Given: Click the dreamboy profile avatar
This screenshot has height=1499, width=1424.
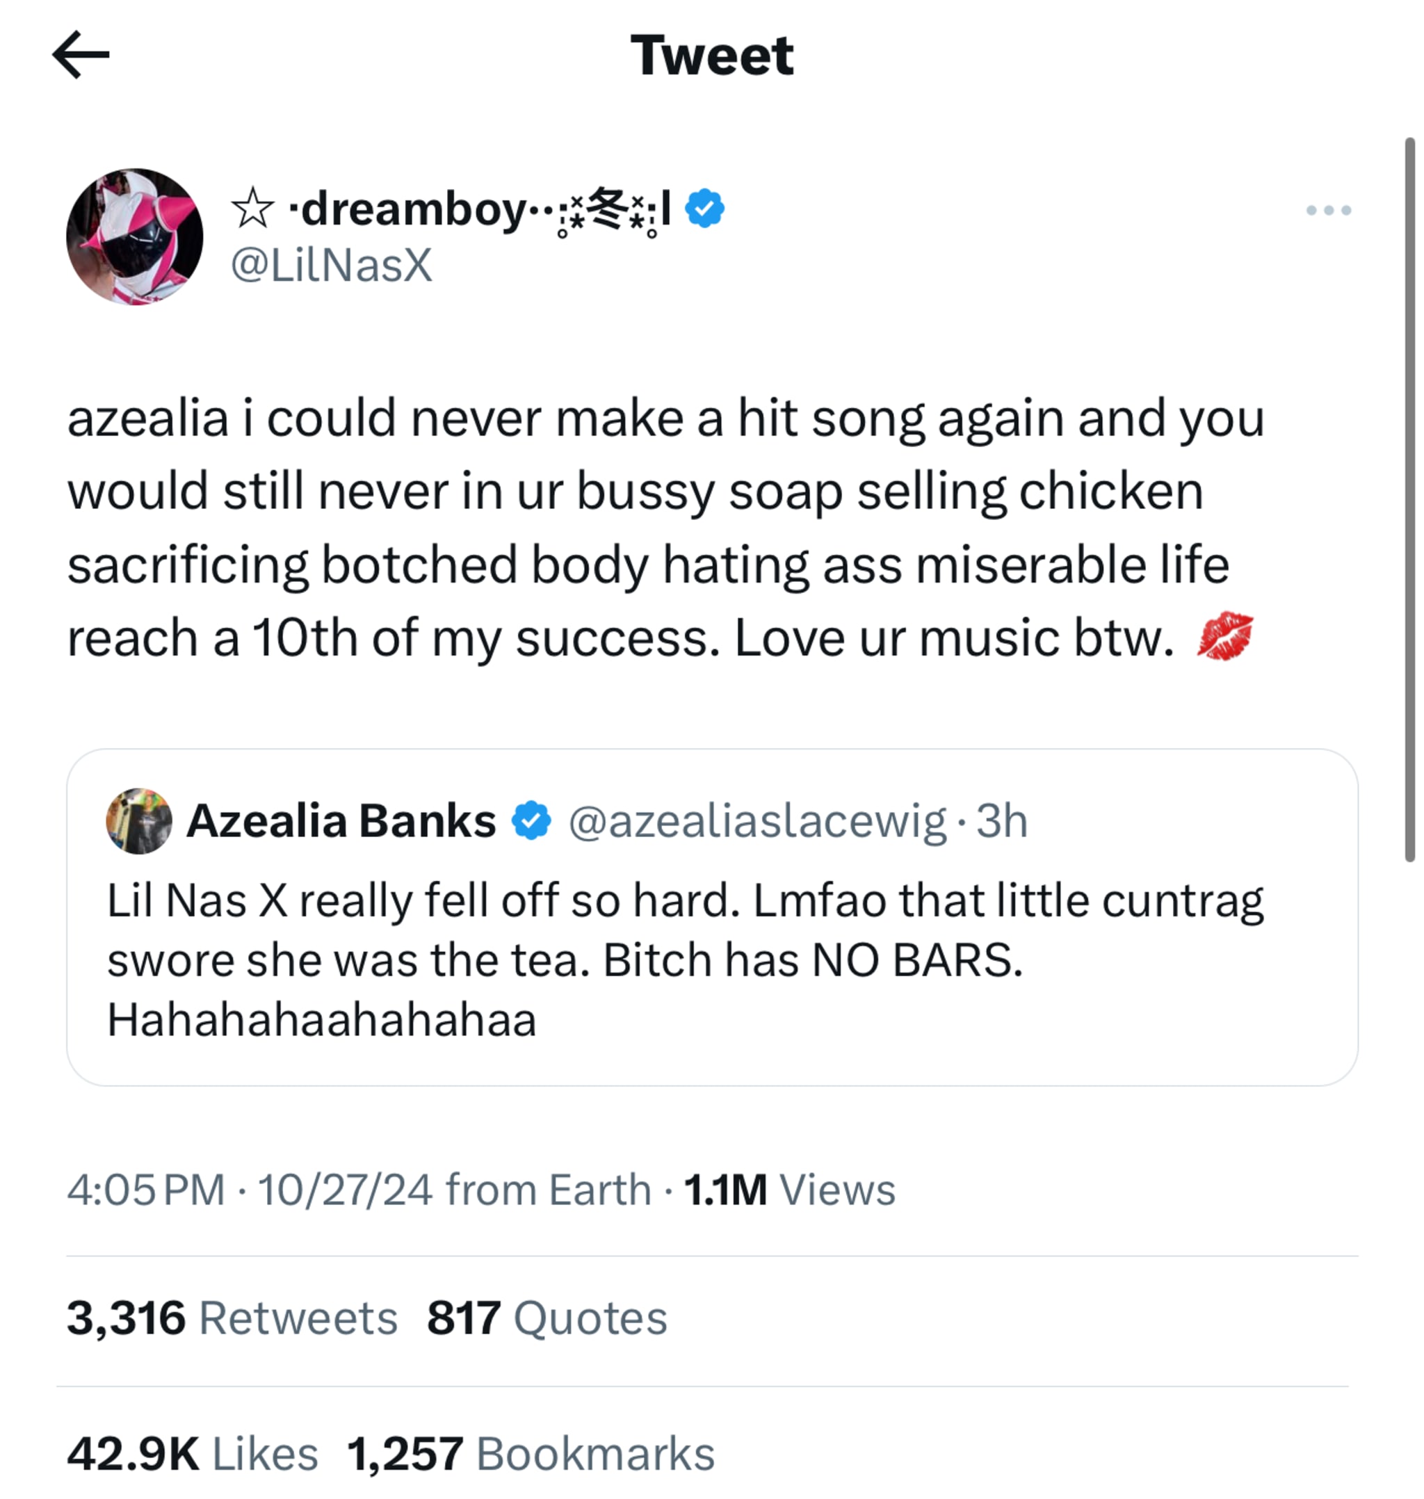Looking at the screenshot, I should [x=135, y=237].
